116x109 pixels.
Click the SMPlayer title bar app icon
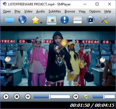point(5,4)
